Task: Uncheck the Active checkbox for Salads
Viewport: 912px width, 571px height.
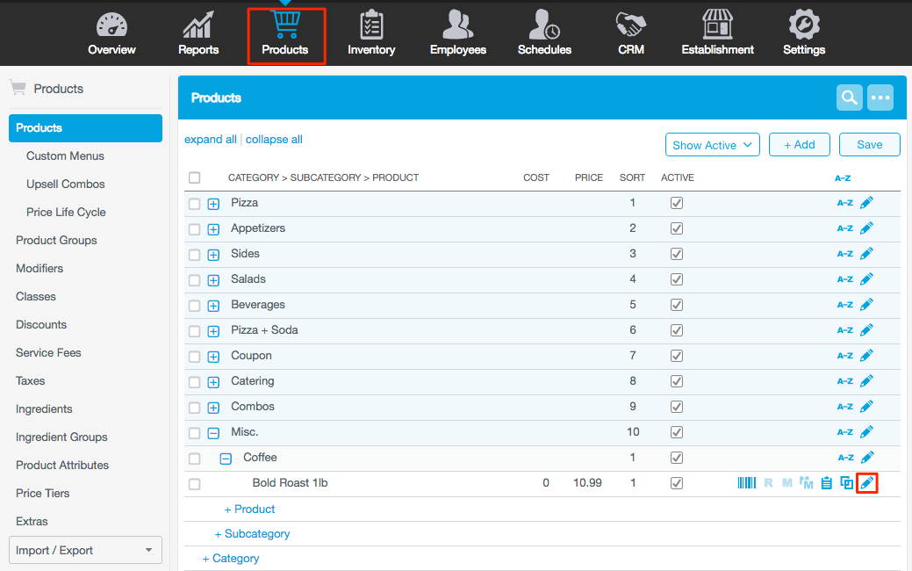Action: coord(676,279)
